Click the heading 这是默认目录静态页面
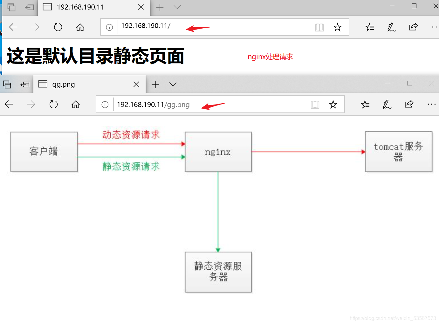The height and width of the screenshot is (324, 439). (96, 56)
